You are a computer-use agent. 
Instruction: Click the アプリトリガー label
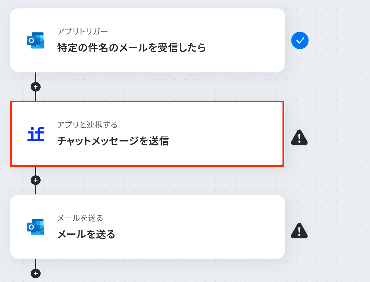click(x=83, y=32)
